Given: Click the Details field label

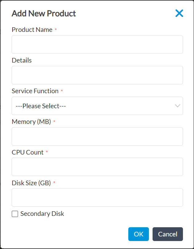Looking at the screenshot, I should tap(21, 60).
